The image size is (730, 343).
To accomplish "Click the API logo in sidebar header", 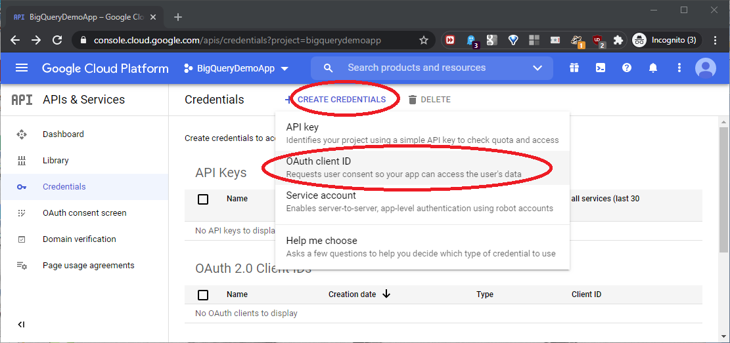I will pyautogui.click(x=22, y=100).
